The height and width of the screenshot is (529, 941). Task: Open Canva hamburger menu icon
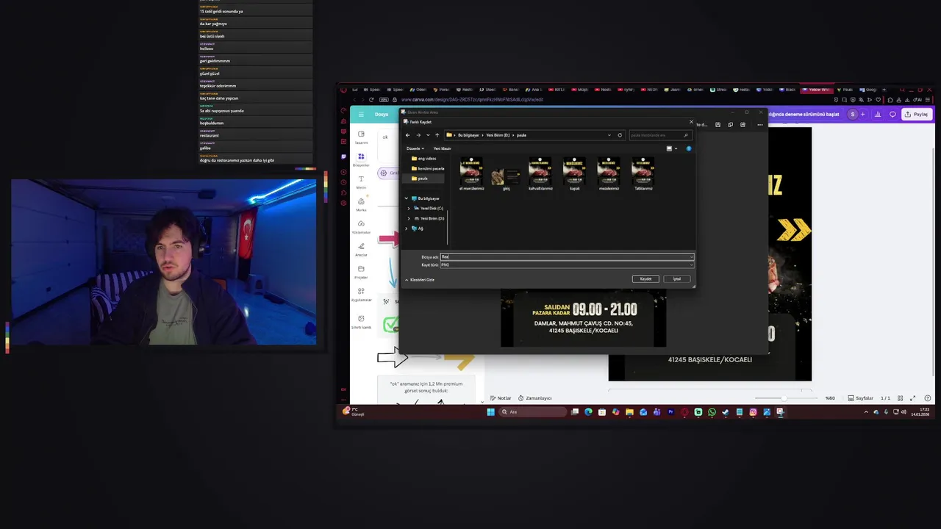coord(361,114)
